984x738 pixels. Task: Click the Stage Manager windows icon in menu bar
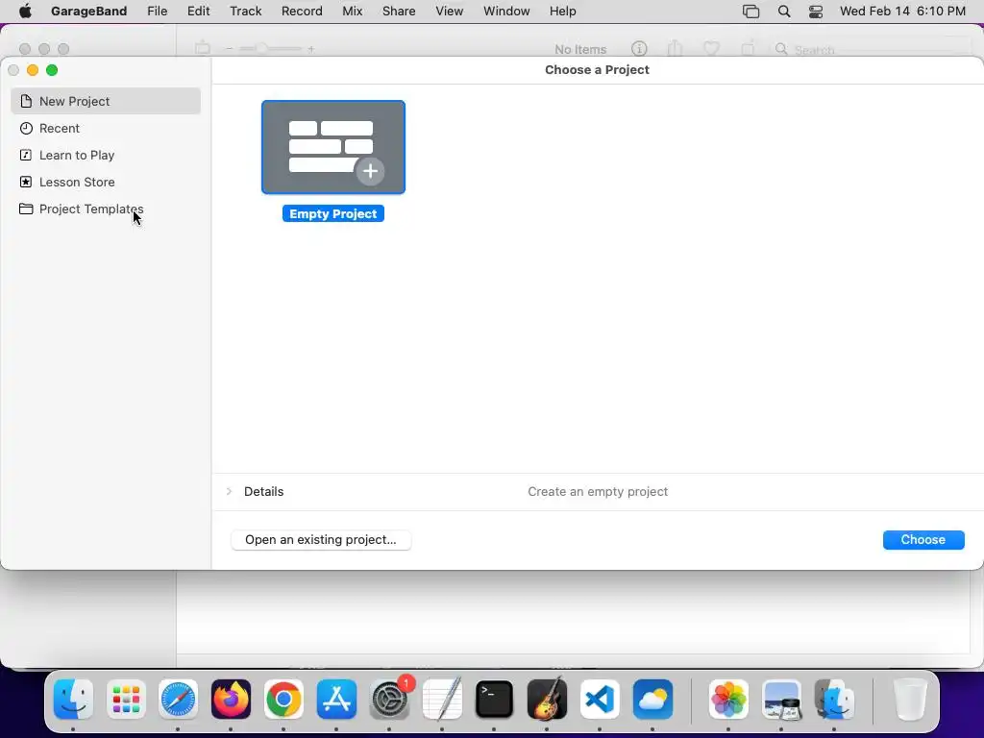(750, 12)
